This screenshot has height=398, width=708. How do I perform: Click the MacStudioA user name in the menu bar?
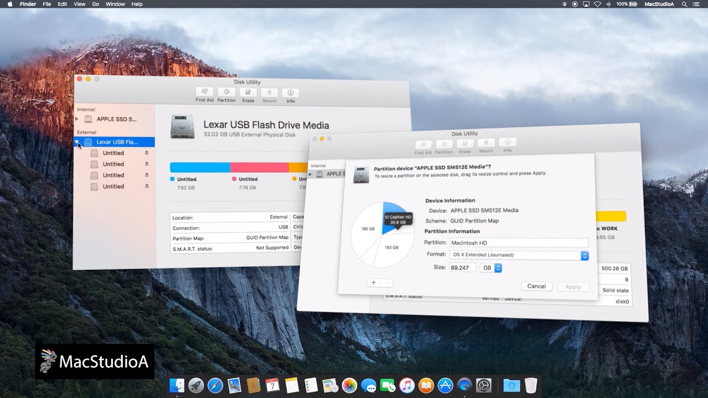tap(659, 4)
